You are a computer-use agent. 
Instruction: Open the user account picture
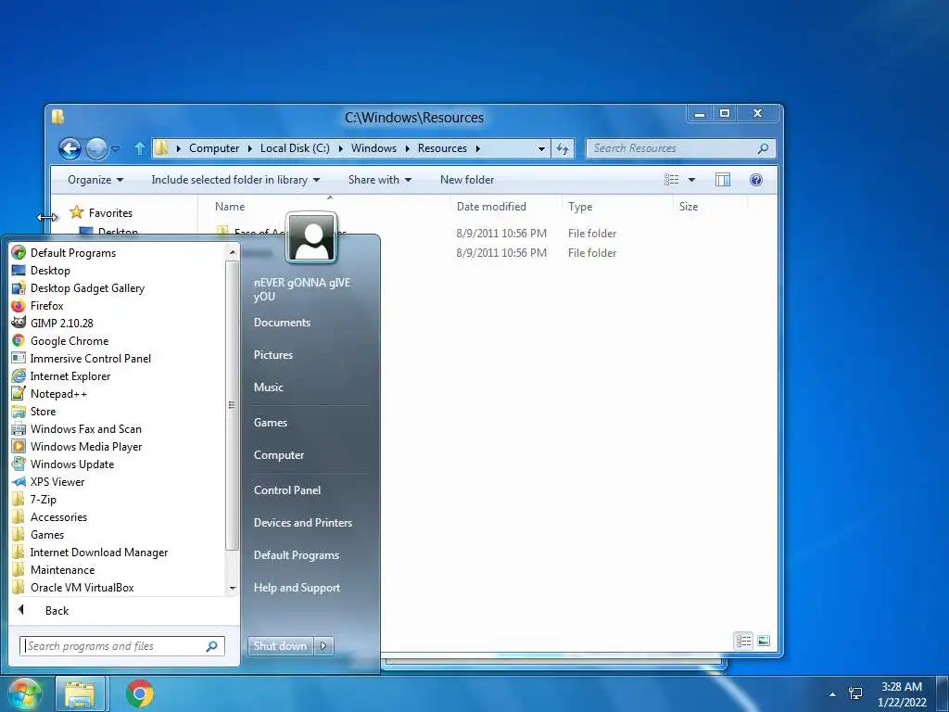click(x=311, y=237)
